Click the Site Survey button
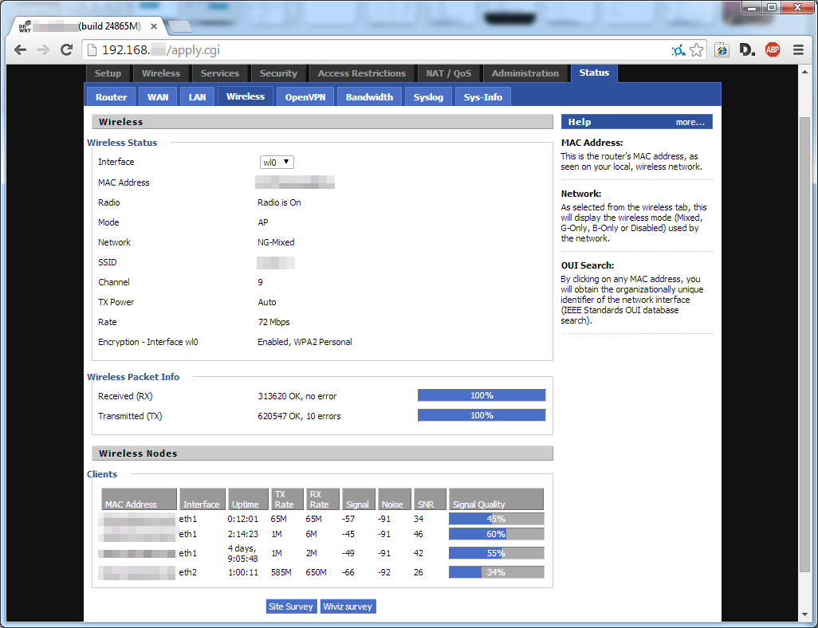This screenshot has width=818, height=628. (291, 606)
